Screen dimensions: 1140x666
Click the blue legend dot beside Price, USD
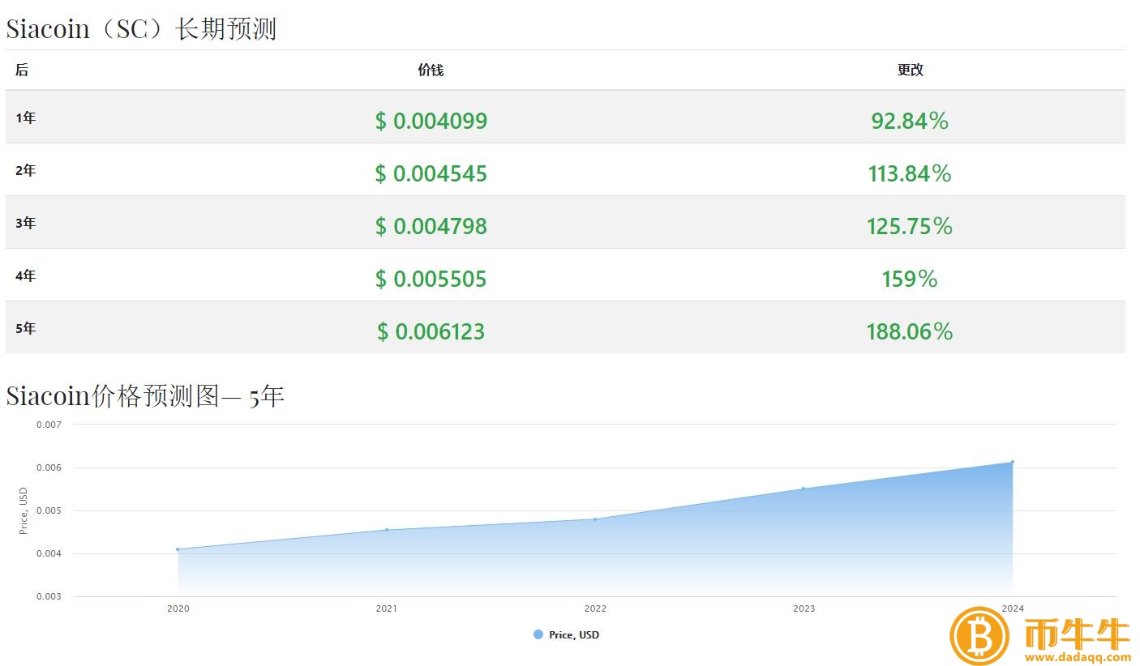pyautogui.click(x=536, y=634)
